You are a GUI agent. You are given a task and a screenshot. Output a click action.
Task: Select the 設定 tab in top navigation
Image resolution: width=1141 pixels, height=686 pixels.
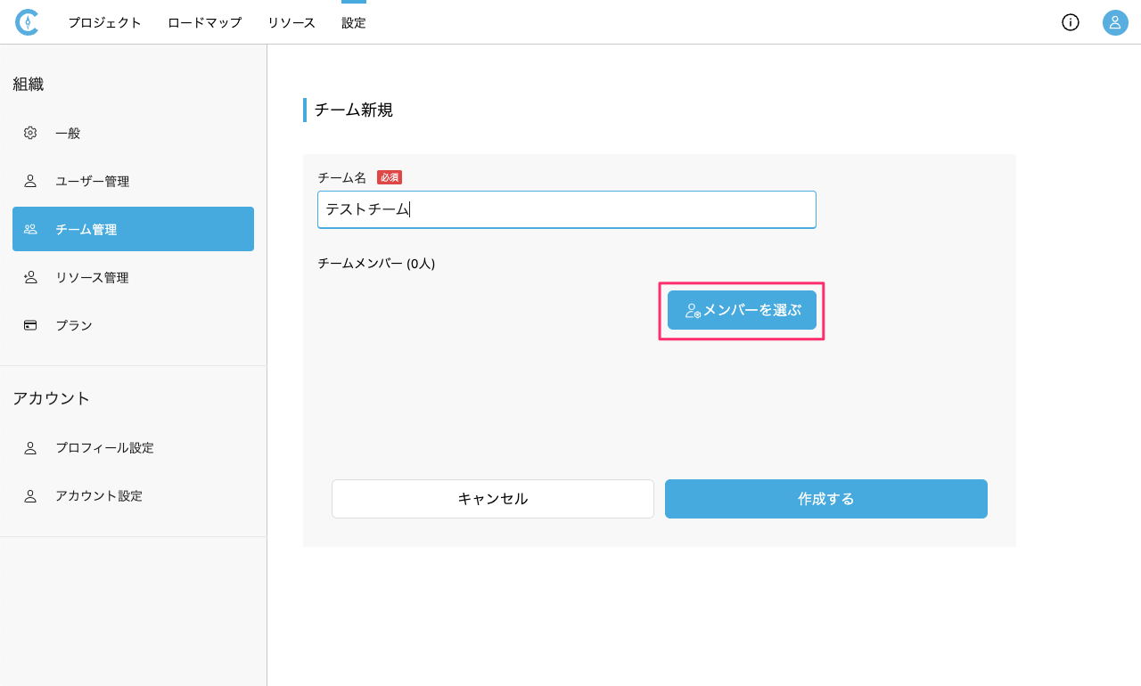(353, 23)
